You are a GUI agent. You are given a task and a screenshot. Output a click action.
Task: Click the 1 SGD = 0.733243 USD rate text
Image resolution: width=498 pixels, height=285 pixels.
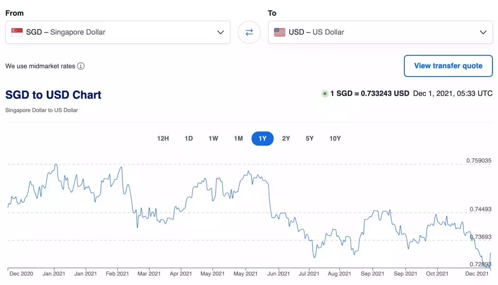[x=369, y=93]
